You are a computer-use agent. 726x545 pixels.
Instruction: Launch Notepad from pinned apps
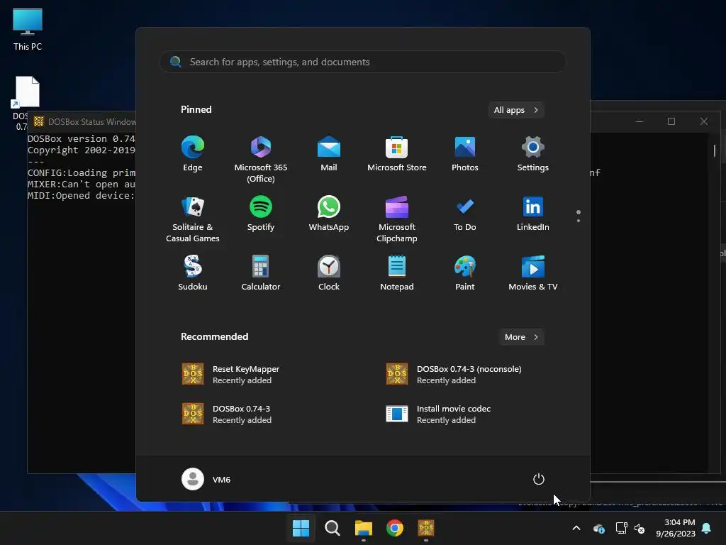click(397, 273)
